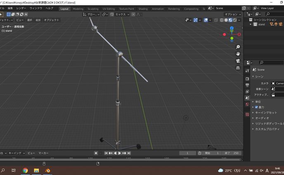The height and width of the screenshot is (175, 284).
Task: Open the ウィンドウ menu
Action: (x=36, y=8)
